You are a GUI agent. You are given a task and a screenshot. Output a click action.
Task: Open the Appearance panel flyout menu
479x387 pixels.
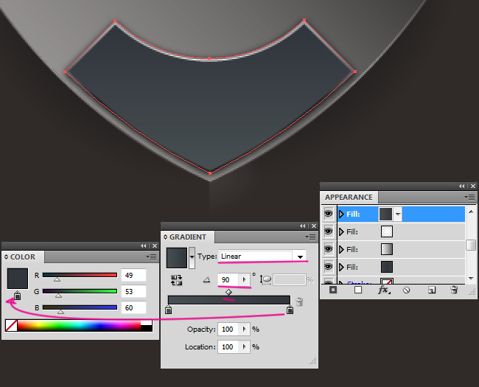point(469,197)
